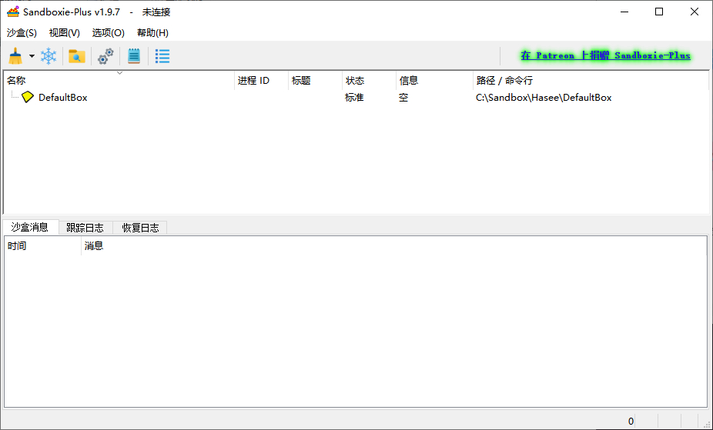Open the 沙盒(S) menu
Screen dimensions: 713x430
pos(22,33)
